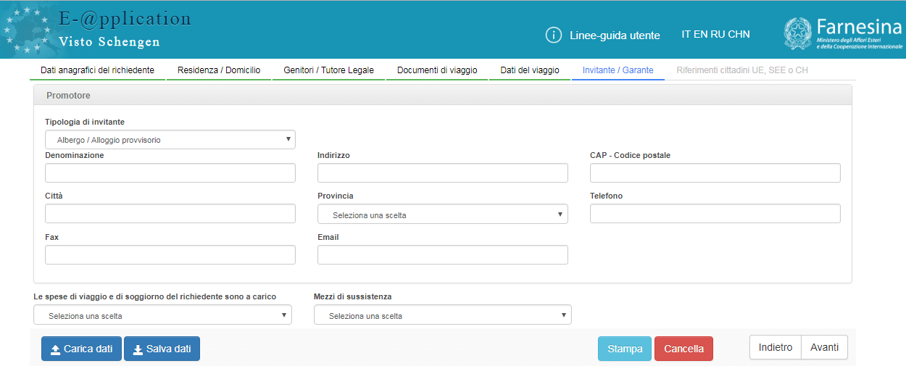Focus the Denominazione text field

click(170, 172)
